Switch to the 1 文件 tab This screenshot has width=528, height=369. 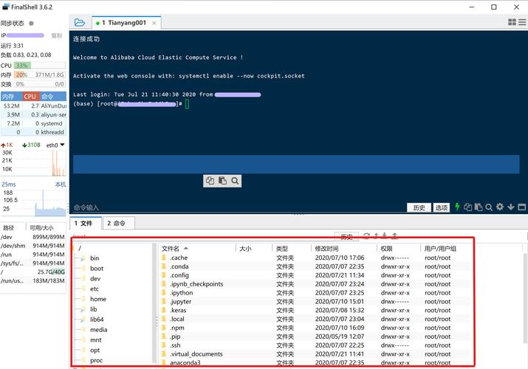click(86, 223)
